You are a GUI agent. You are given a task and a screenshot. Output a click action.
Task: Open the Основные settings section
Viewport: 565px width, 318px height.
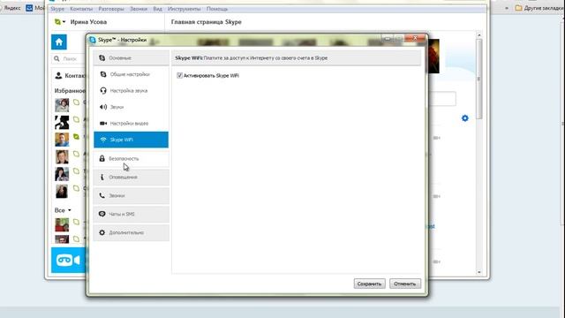pyautogui.click(x=132, y=58)
